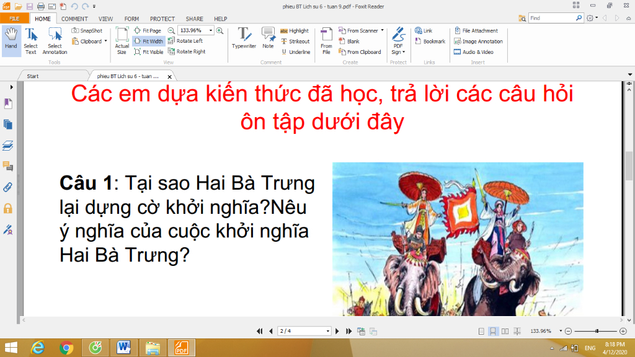The height and width of the screenshot is (357, 635).
Task: Activate the Select Text tool
Action: pos(31,41)
